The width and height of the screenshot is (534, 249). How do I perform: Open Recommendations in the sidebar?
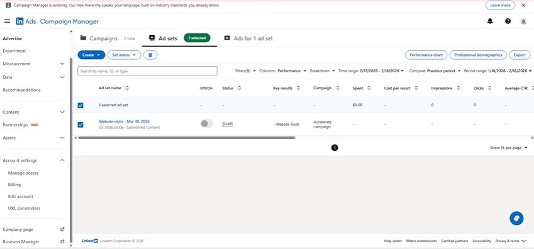pyautogui.click(x=21, y=90)
